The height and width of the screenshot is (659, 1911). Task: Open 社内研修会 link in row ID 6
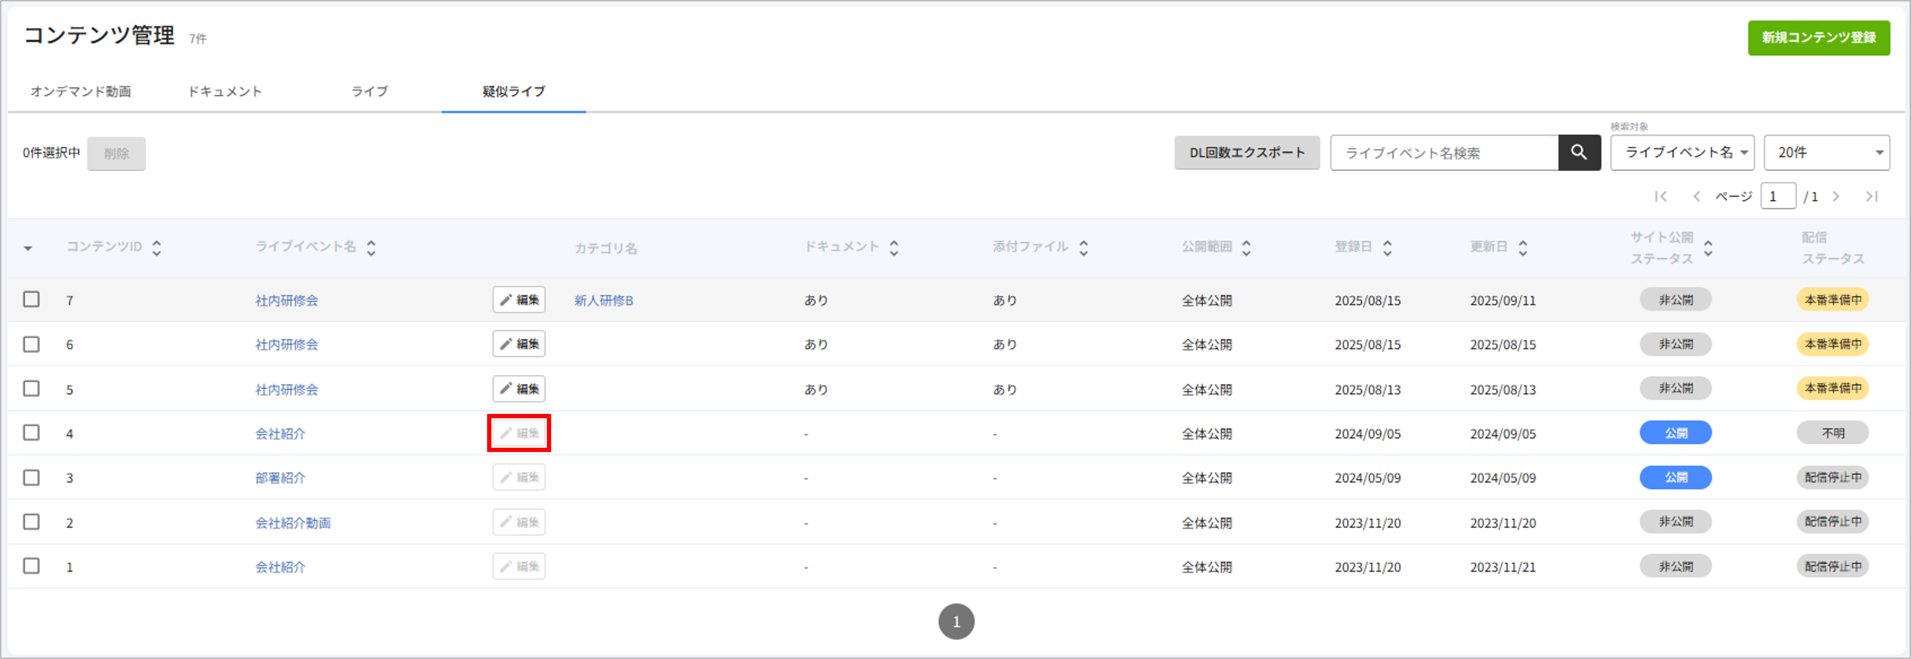(x=287, y=345)
